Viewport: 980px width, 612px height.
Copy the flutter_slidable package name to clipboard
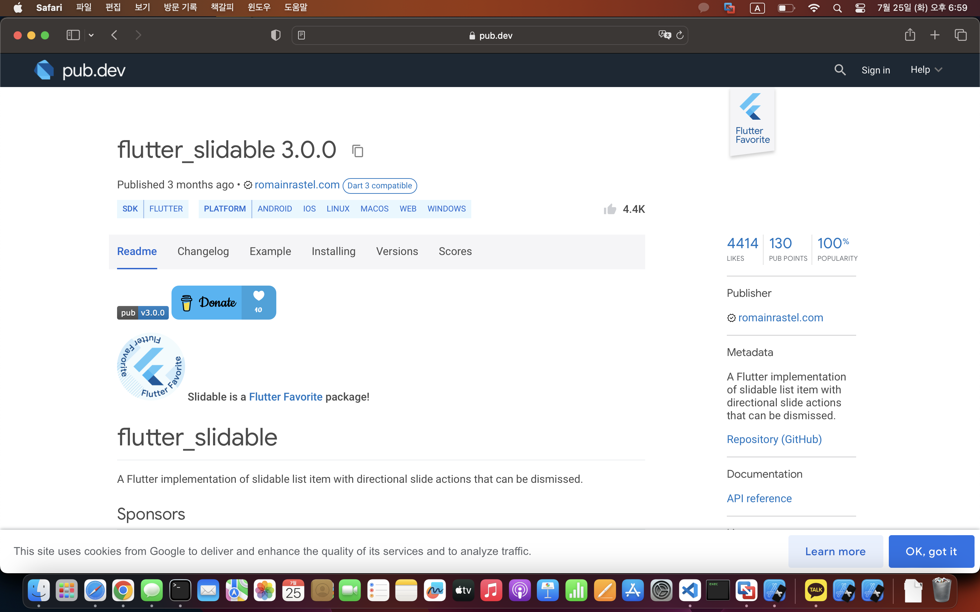pos(358,151)
